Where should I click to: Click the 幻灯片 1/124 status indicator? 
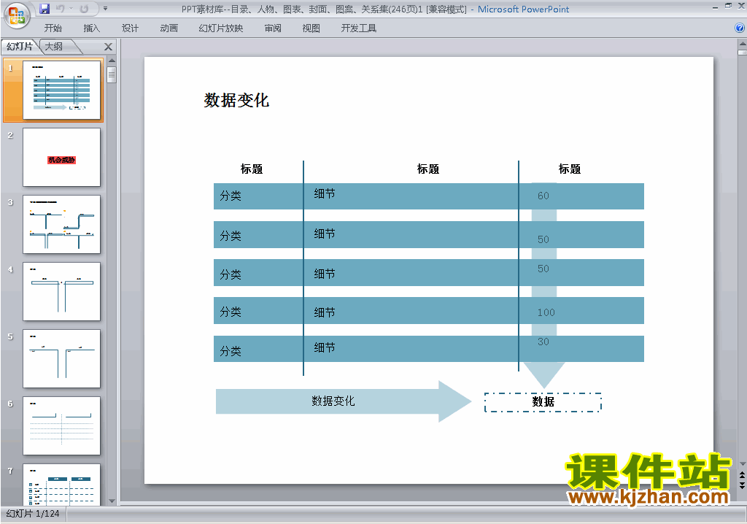33,514
